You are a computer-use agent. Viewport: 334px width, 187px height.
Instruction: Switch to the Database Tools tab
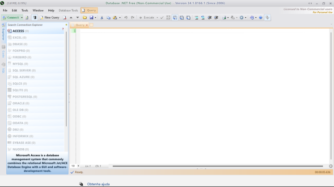68,10
